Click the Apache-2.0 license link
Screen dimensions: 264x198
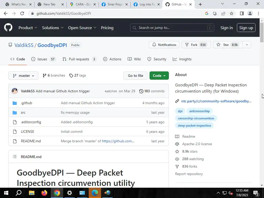click(197, 144)
